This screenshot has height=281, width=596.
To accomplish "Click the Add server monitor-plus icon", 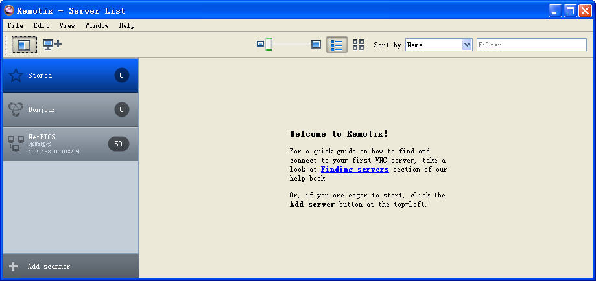I will click(x=52, y=45).
